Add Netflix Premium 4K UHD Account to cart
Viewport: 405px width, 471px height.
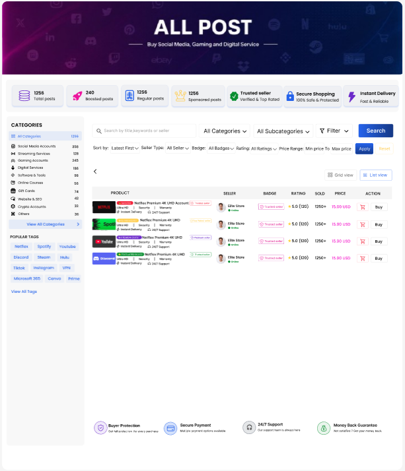point(363,207)
